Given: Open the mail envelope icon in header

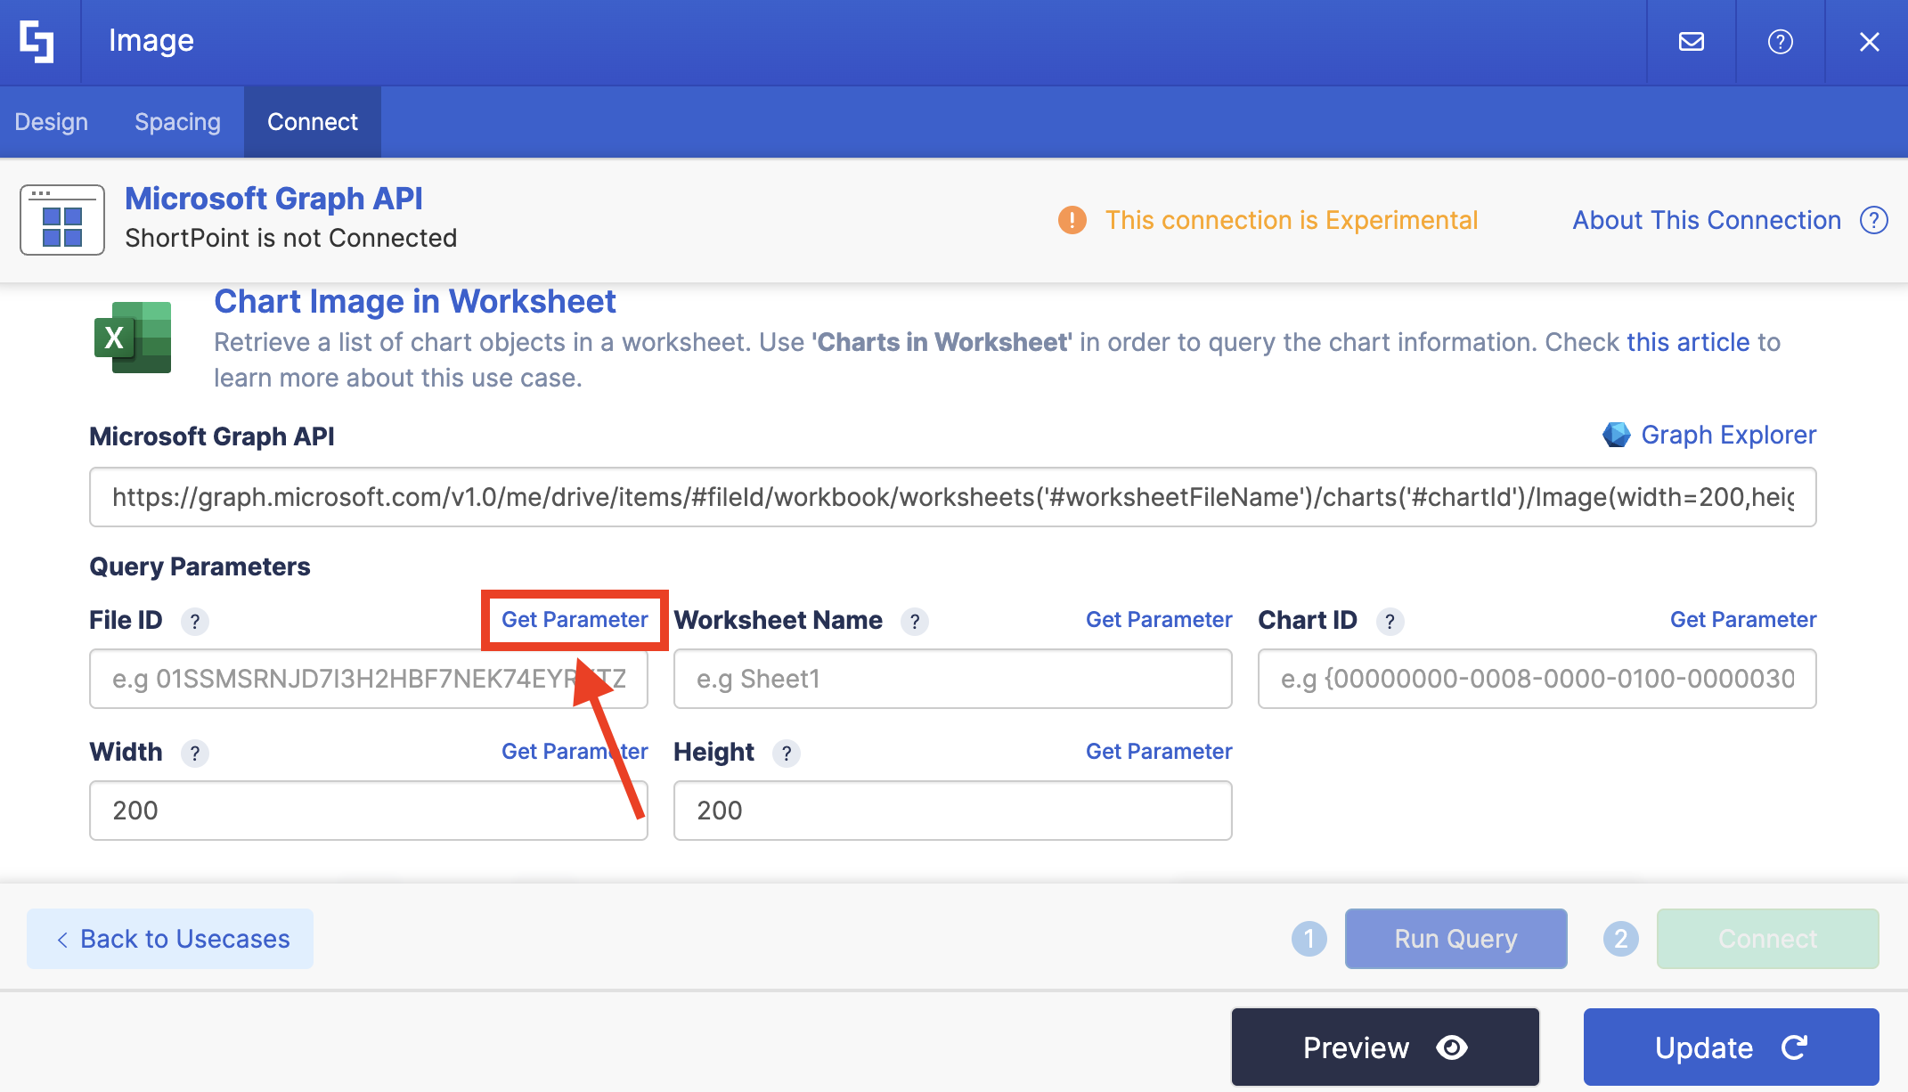Looking at the screenshot, I should pos(1691,42).
